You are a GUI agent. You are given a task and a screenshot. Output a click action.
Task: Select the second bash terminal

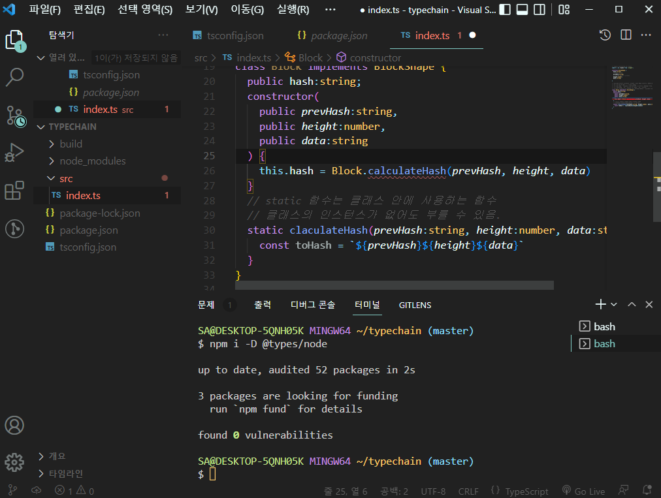coord(617,344)
